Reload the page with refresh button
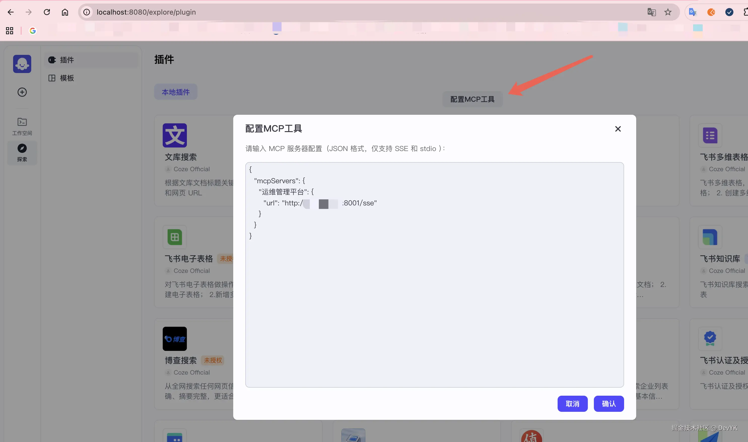 47,12
